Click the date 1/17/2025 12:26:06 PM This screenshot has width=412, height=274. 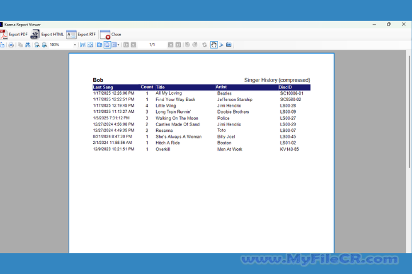[x=113, y=93]
